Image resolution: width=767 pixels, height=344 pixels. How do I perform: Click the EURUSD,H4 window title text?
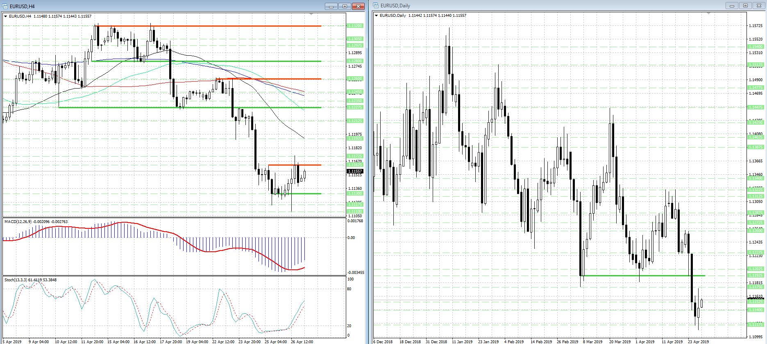click(x=22, y=6)
